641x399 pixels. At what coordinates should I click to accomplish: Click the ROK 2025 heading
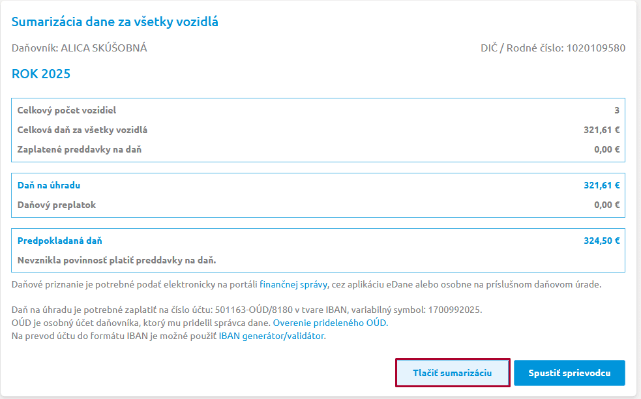point(41,74)
